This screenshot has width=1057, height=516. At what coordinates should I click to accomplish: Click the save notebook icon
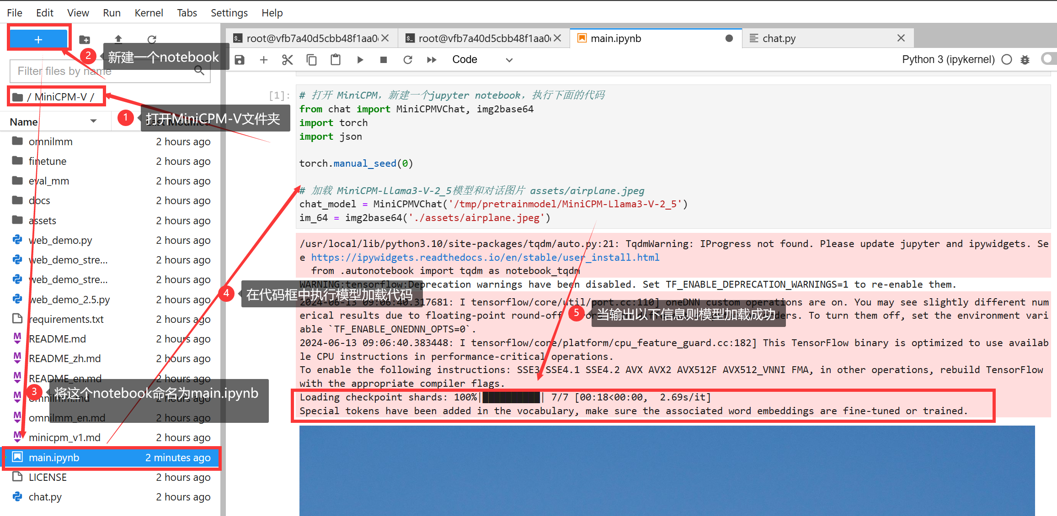240,60
